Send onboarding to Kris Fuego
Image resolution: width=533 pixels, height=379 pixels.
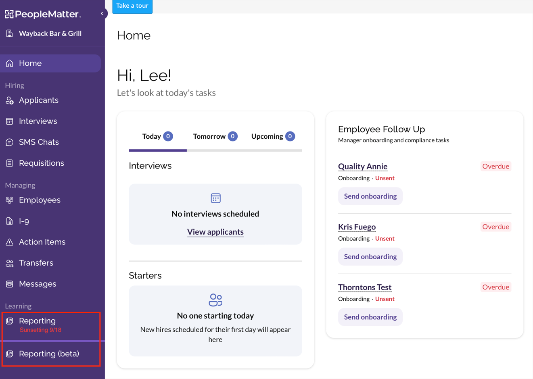click(370, 257)
